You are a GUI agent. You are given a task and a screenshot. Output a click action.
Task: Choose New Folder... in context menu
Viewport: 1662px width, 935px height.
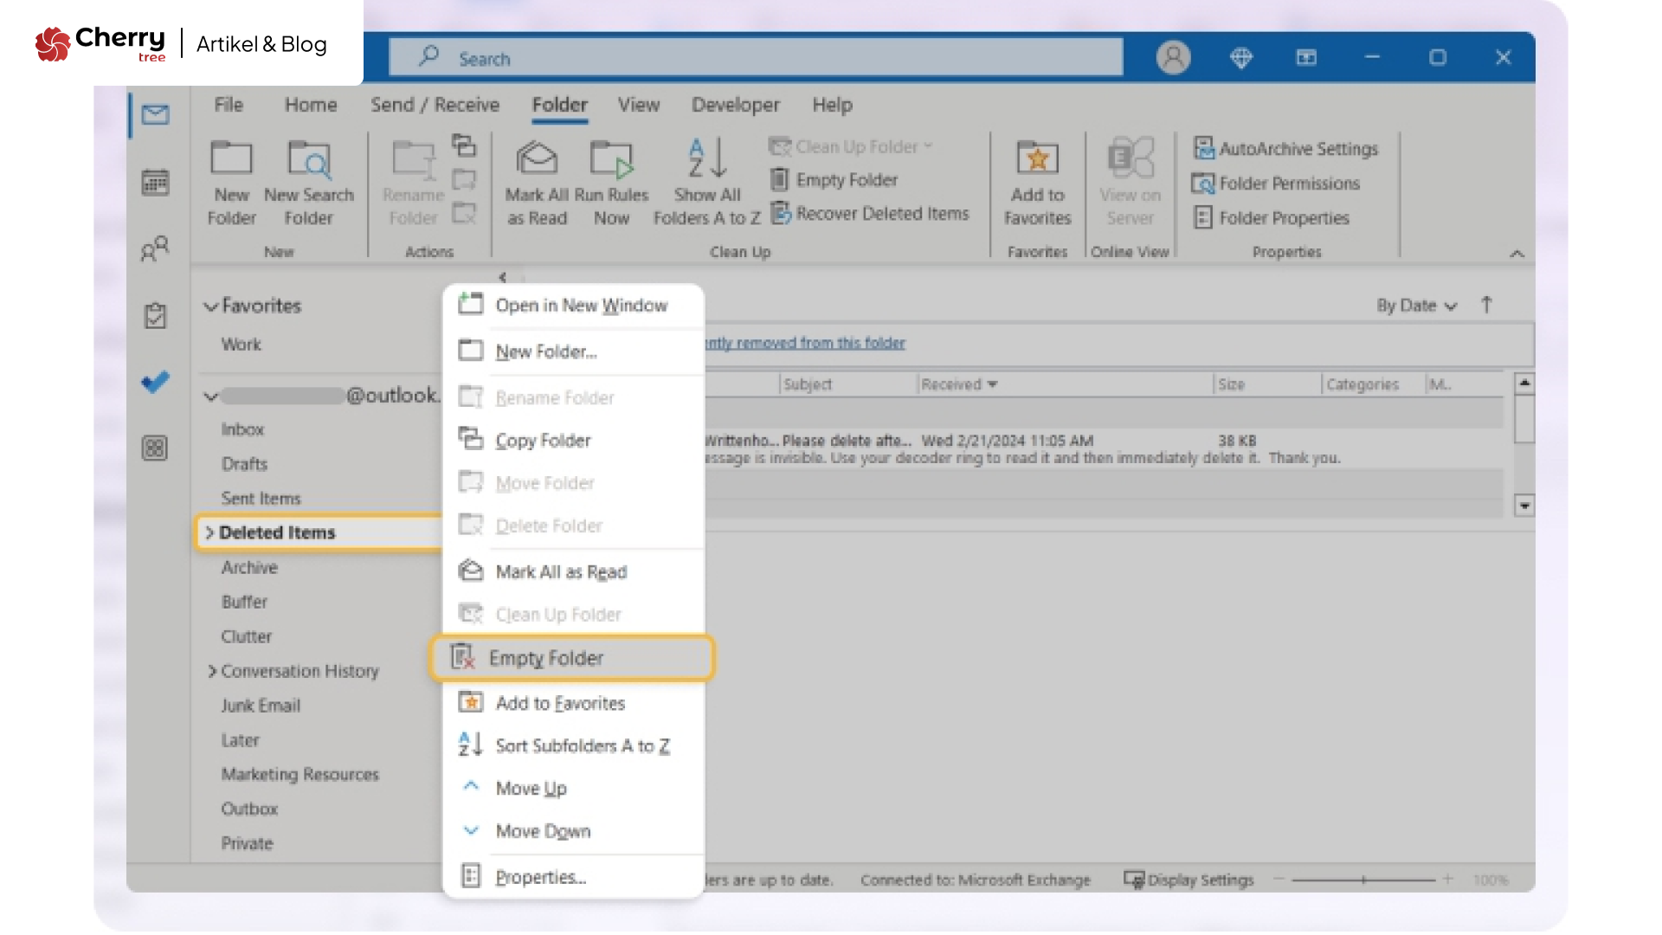pyautogui.click(x=573, y=351)
